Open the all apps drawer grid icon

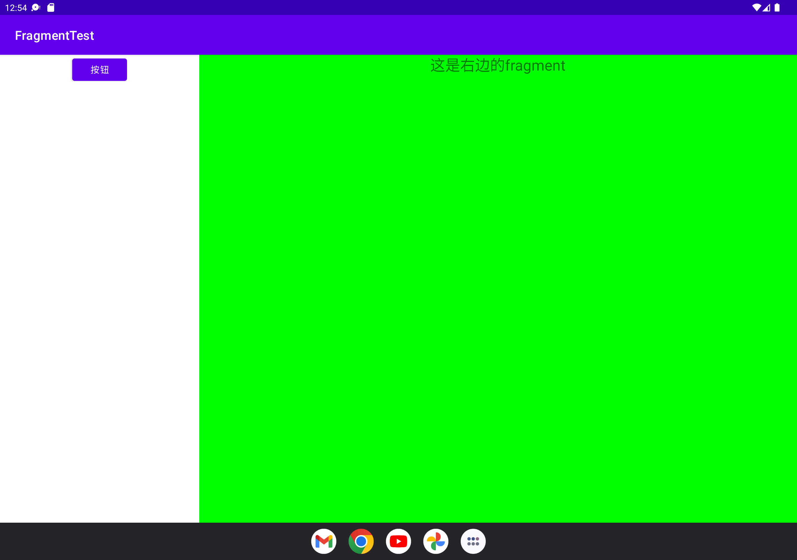point(473,541)
